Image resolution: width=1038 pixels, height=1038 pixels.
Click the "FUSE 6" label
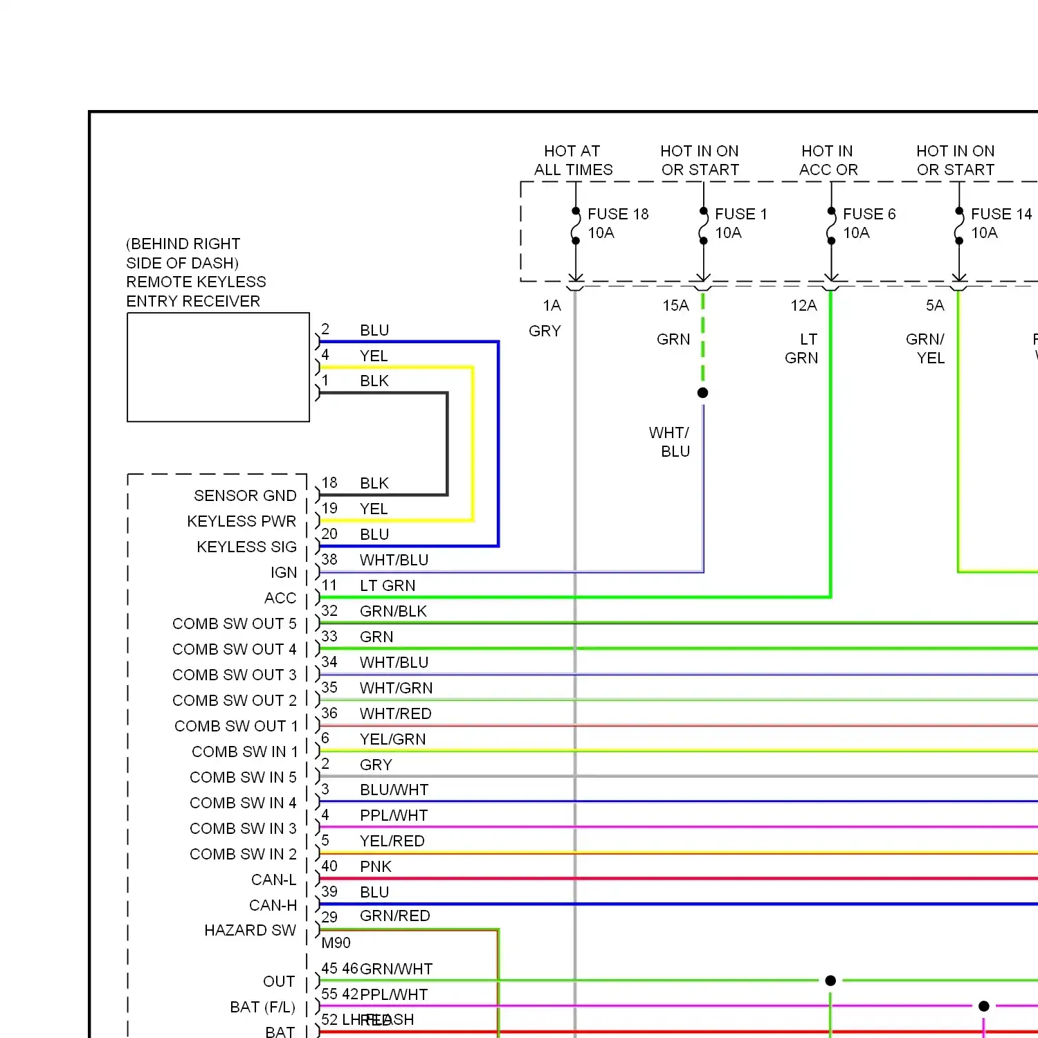869,215
